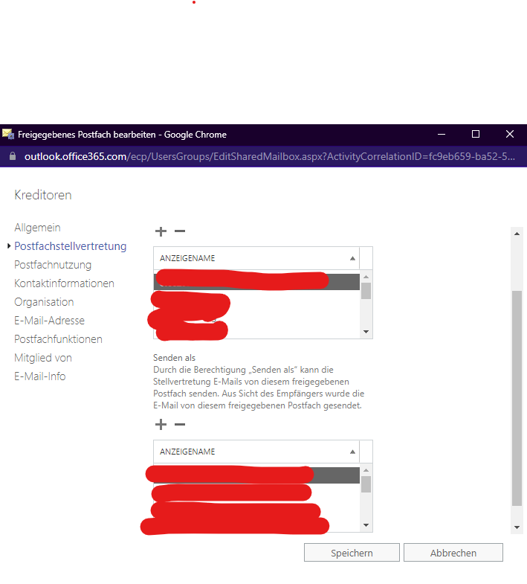Open the Allgemein section
This screenshot has height=584, width=527.
[37, 228]
